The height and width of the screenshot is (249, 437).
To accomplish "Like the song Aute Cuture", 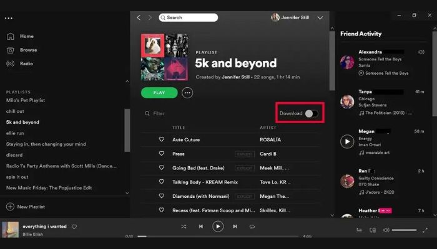I will point(161,139).
